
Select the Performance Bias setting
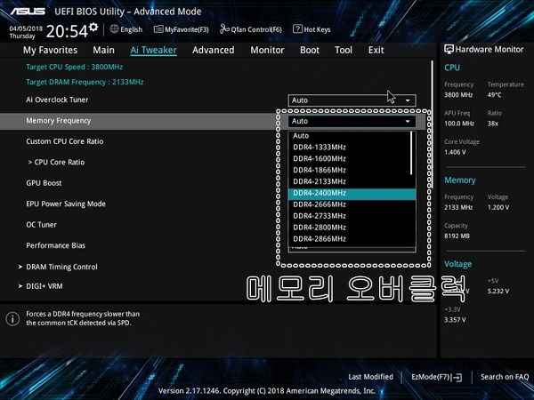pos(56,245)
